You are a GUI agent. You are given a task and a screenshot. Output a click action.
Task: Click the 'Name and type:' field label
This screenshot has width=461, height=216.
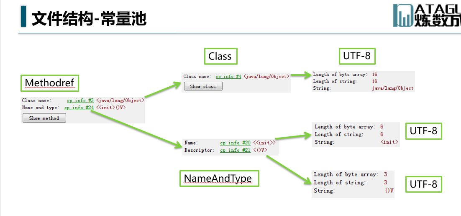pyautogui.click(x=41, y=108)
